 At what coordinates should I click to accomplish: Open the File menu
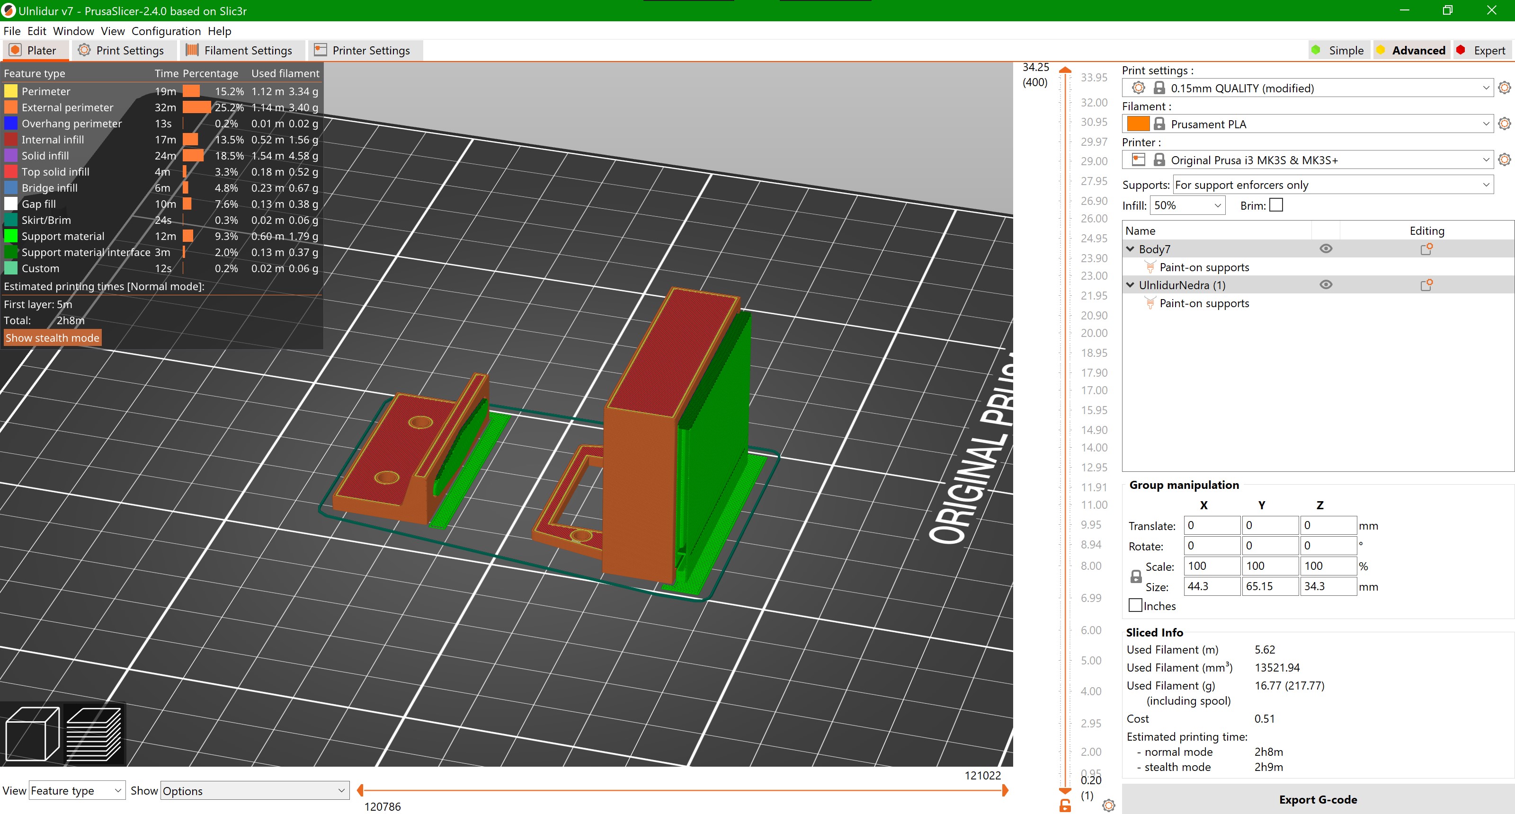point(12,31)
